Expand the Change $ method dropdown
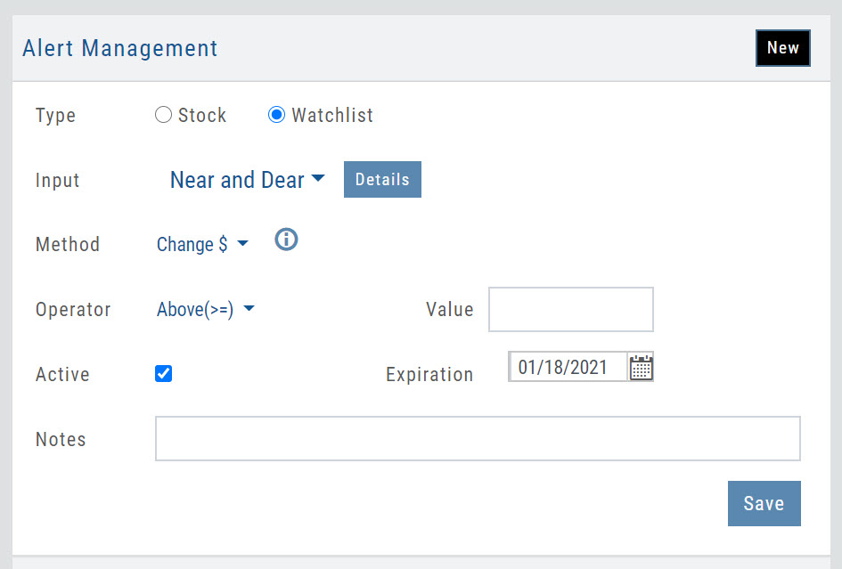The width and height of the screenshot is (842, 569). (x=202, y=244)
